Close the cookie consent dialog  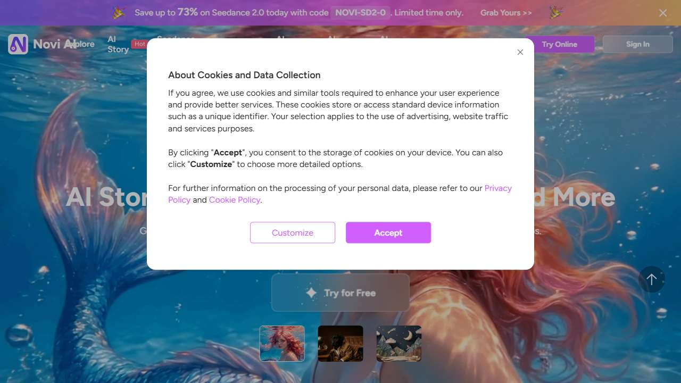click(520, 52)
